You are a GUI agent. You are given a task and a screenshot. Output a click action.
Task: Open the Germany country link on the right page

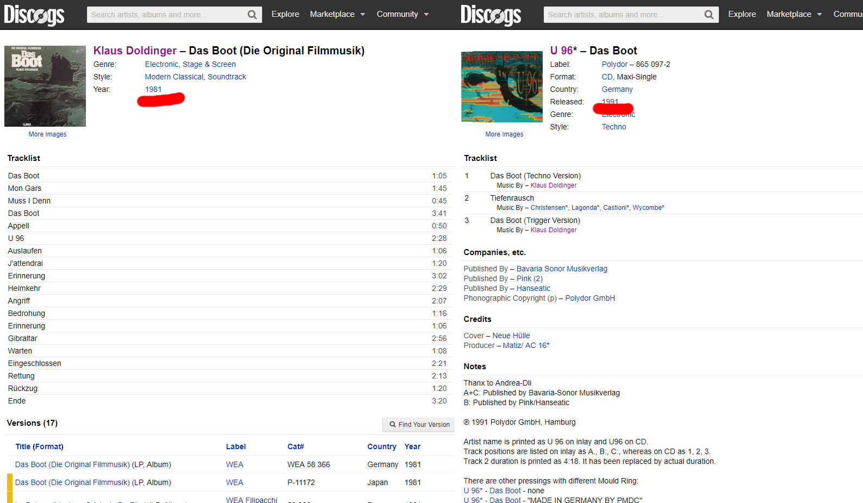pos(617,89)
